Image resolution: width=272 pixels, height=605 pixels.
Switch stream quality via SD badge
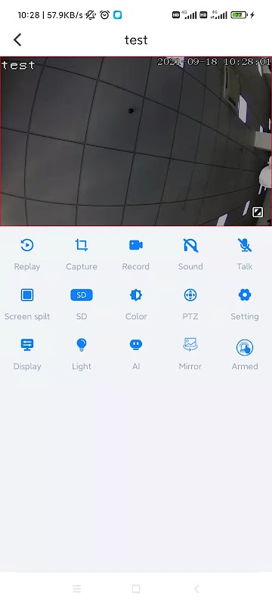(x=82, y=295)
